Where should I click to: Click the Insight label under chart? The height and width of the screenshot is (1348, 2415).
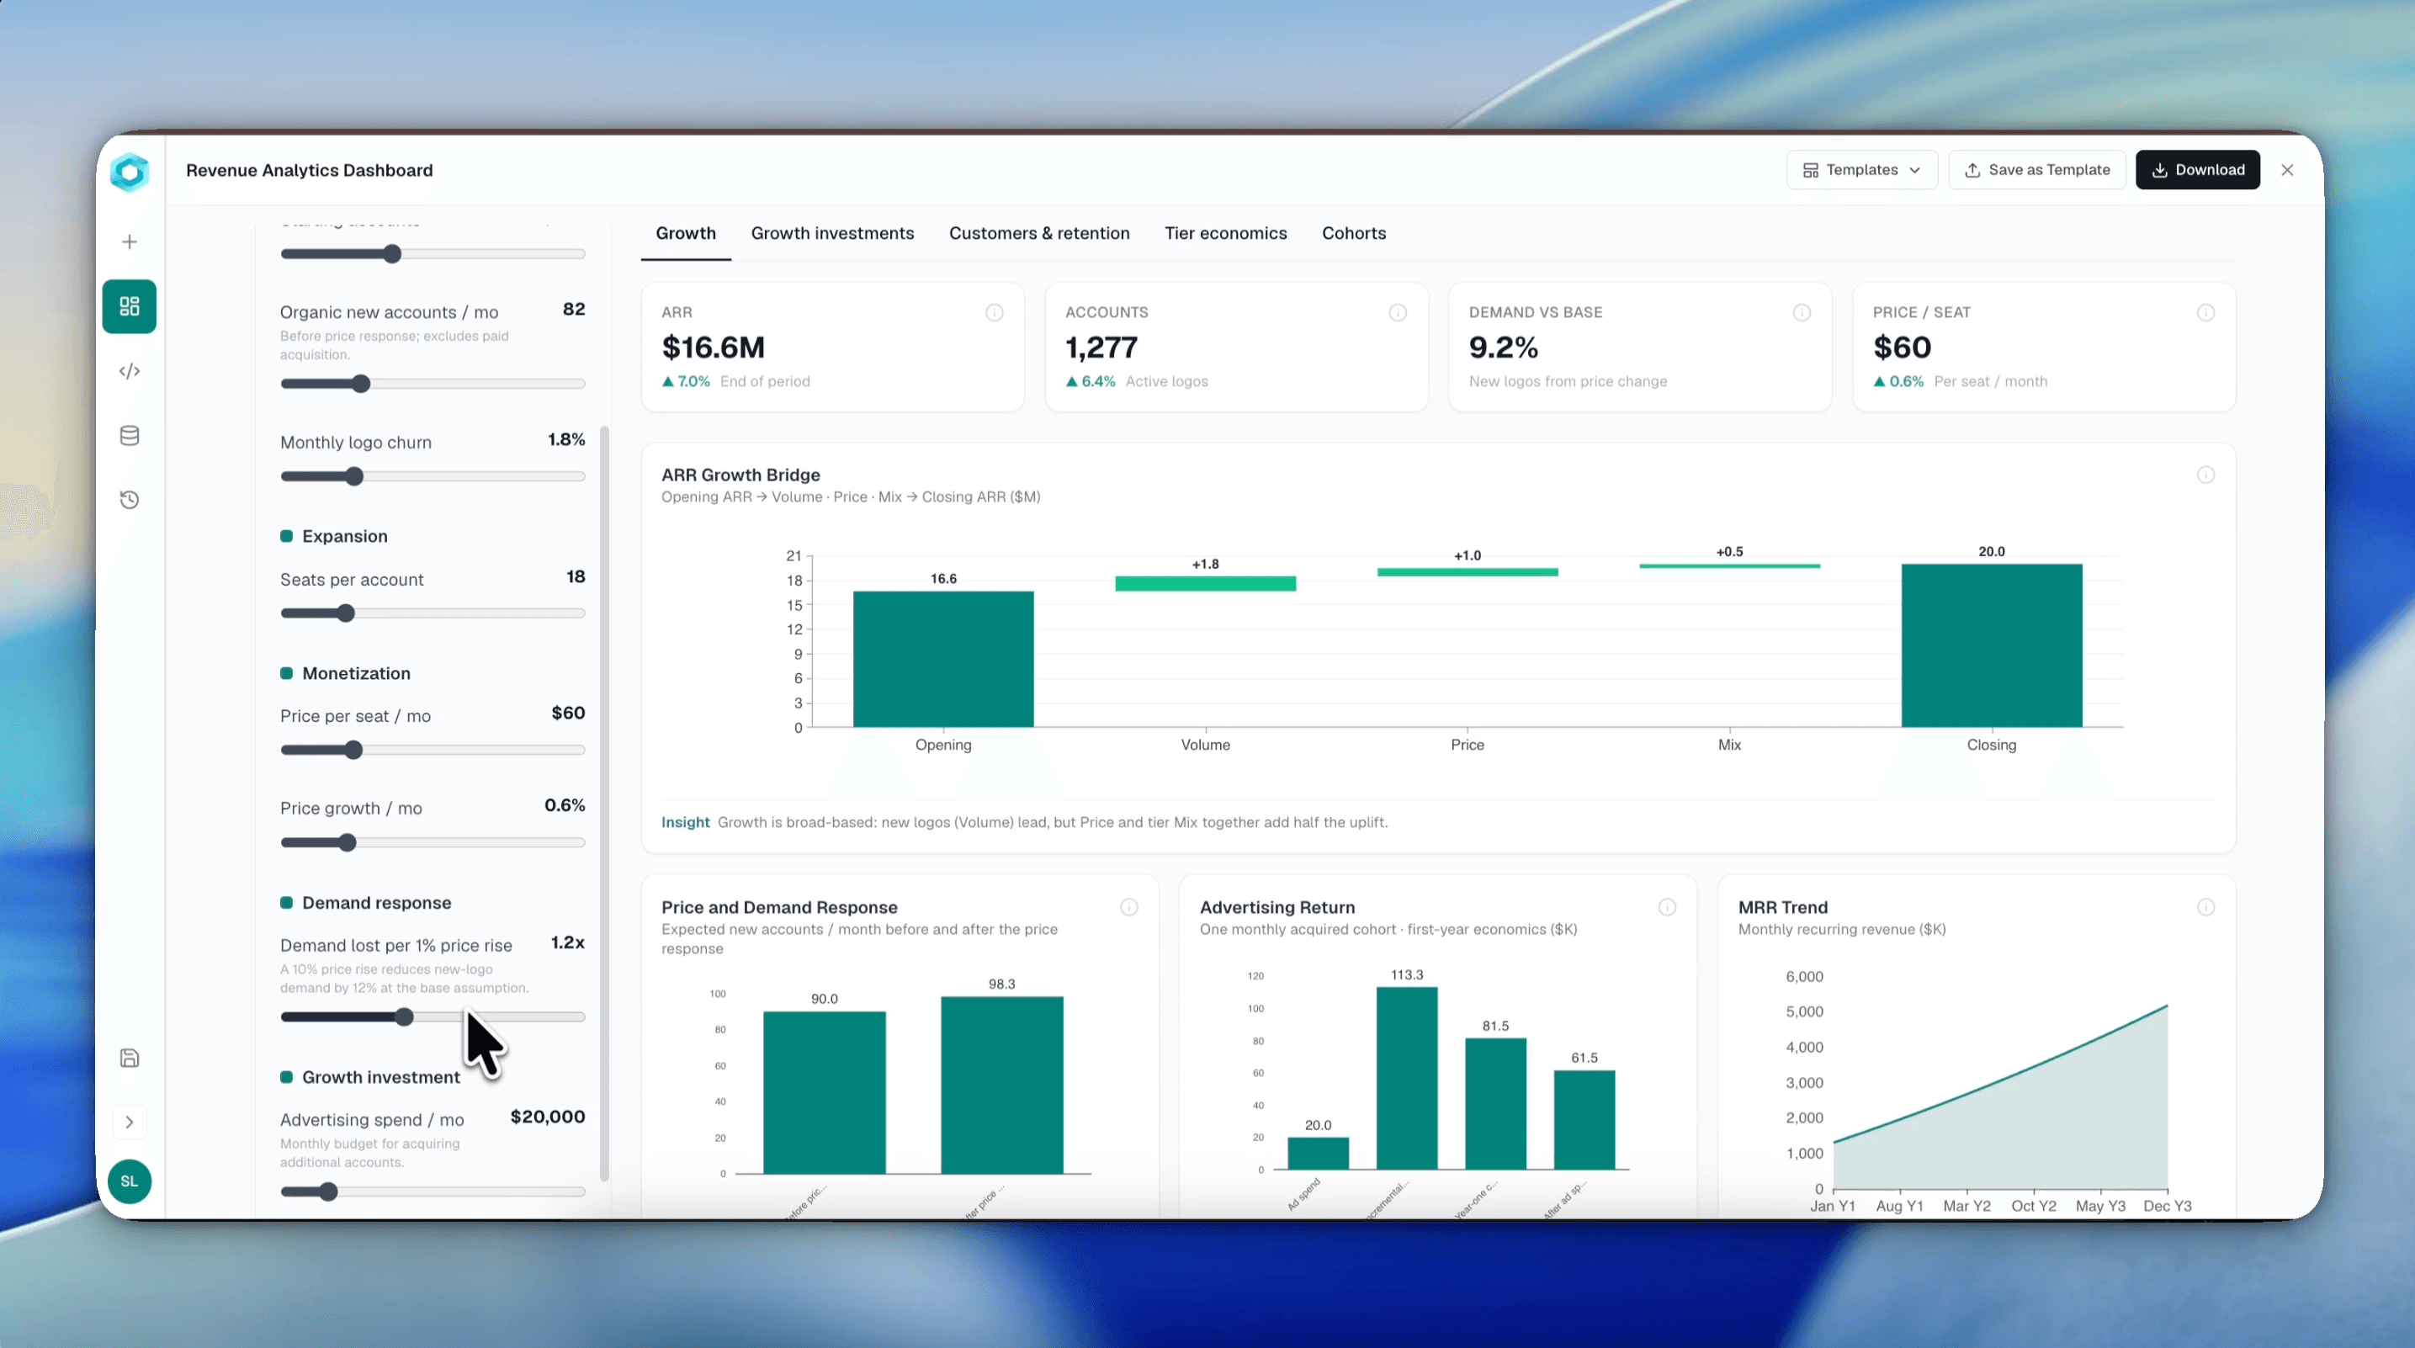[685, 822]
